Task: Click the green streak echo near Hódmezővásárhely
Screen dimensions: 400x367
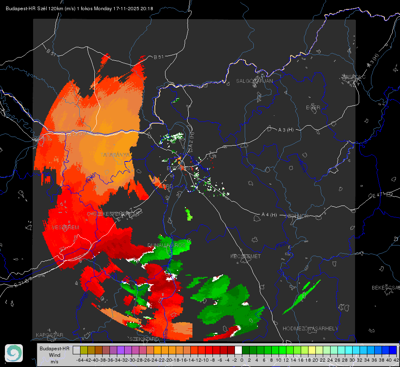Action: coord(302,297)
